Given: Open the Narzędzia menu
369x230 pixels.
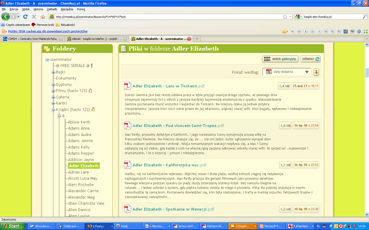Looking at the screenshot, I should coord(67,9).
